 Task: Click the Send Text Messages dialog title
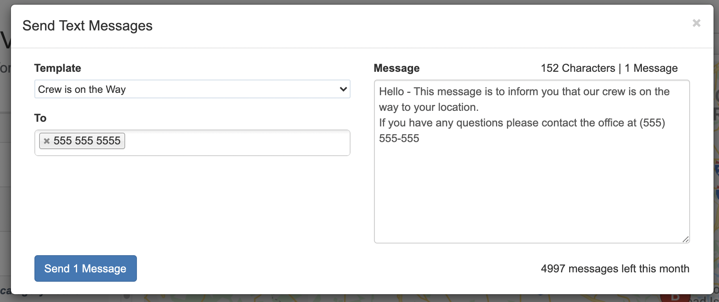pyautogui.click(x=88, y=26)
